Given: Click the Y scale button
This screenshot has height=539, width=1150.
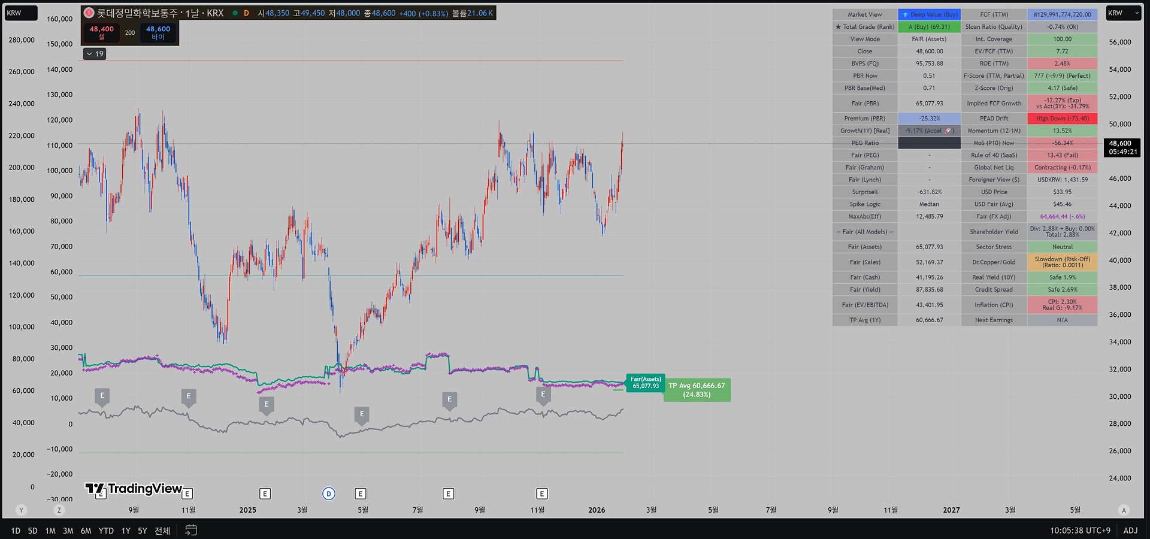Looking at the screenshot, I should [22, 510].
